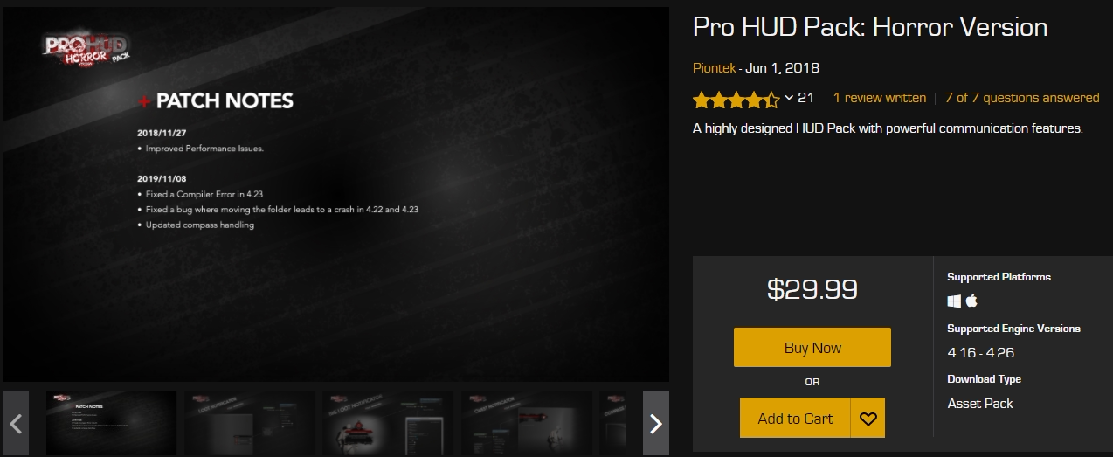The height and width of the screenshot is (457, 1113).
Task: Open the rating count 21 dropdown
Action: pos(805,98)
